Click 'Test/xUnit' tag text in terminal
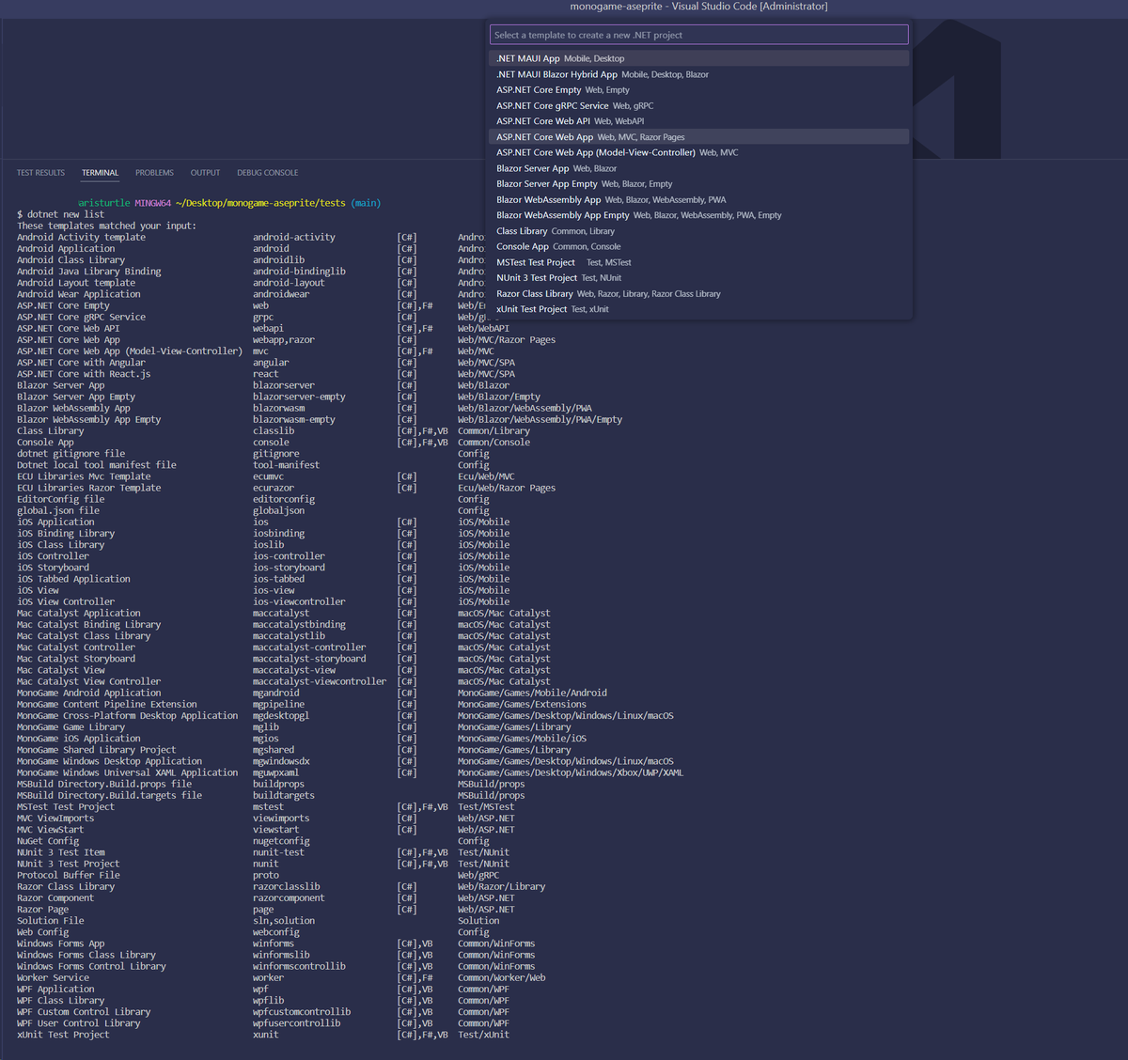The image size is (1128, 1060). click(x=483, y=1035)
